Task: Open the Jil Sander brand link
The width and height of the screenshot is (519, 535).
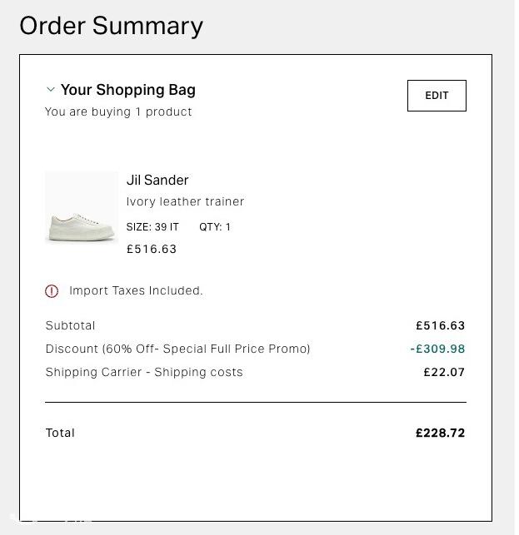Action: [157, 181]
